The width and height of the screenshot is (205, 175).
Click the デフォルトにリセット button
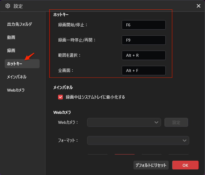(x=151, y=165)
